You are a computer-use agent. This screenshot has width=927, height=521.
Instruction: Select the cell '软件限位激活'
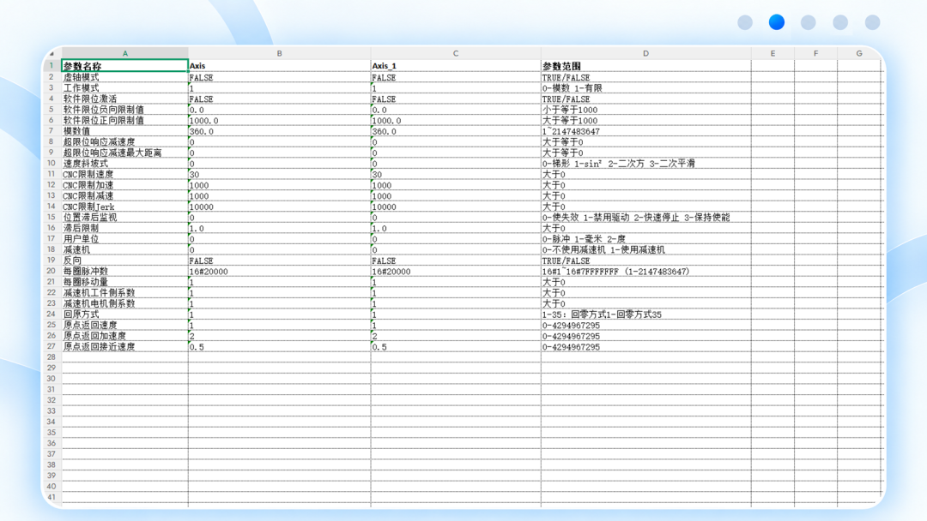[x=124, y=99]
